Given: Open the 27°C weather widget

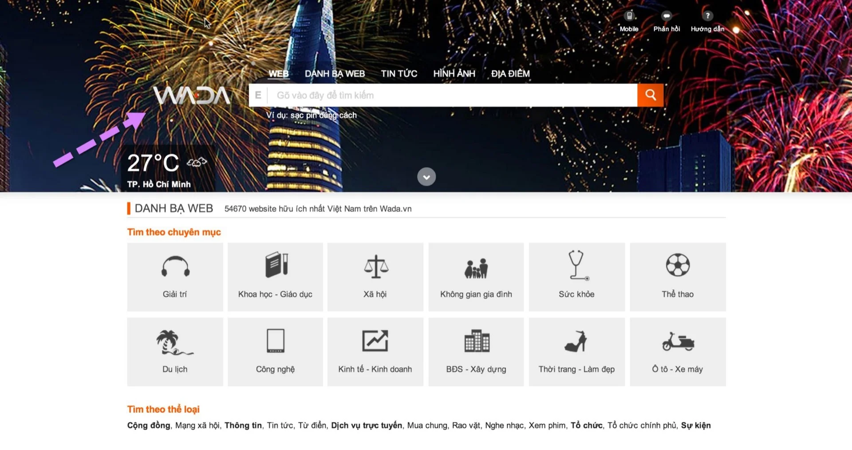Looking at the screenshot, I should [x=167, y=169].
